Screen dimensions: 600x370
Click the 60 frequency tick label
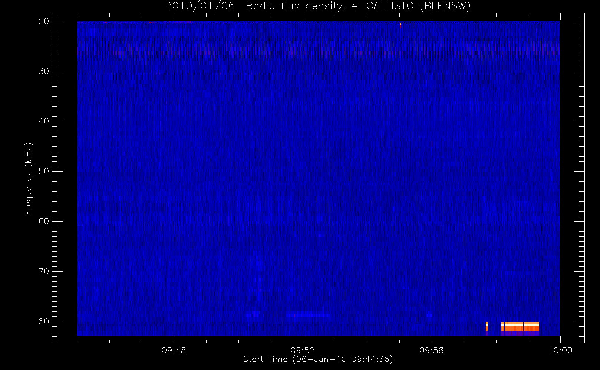(x=44, y=221)
